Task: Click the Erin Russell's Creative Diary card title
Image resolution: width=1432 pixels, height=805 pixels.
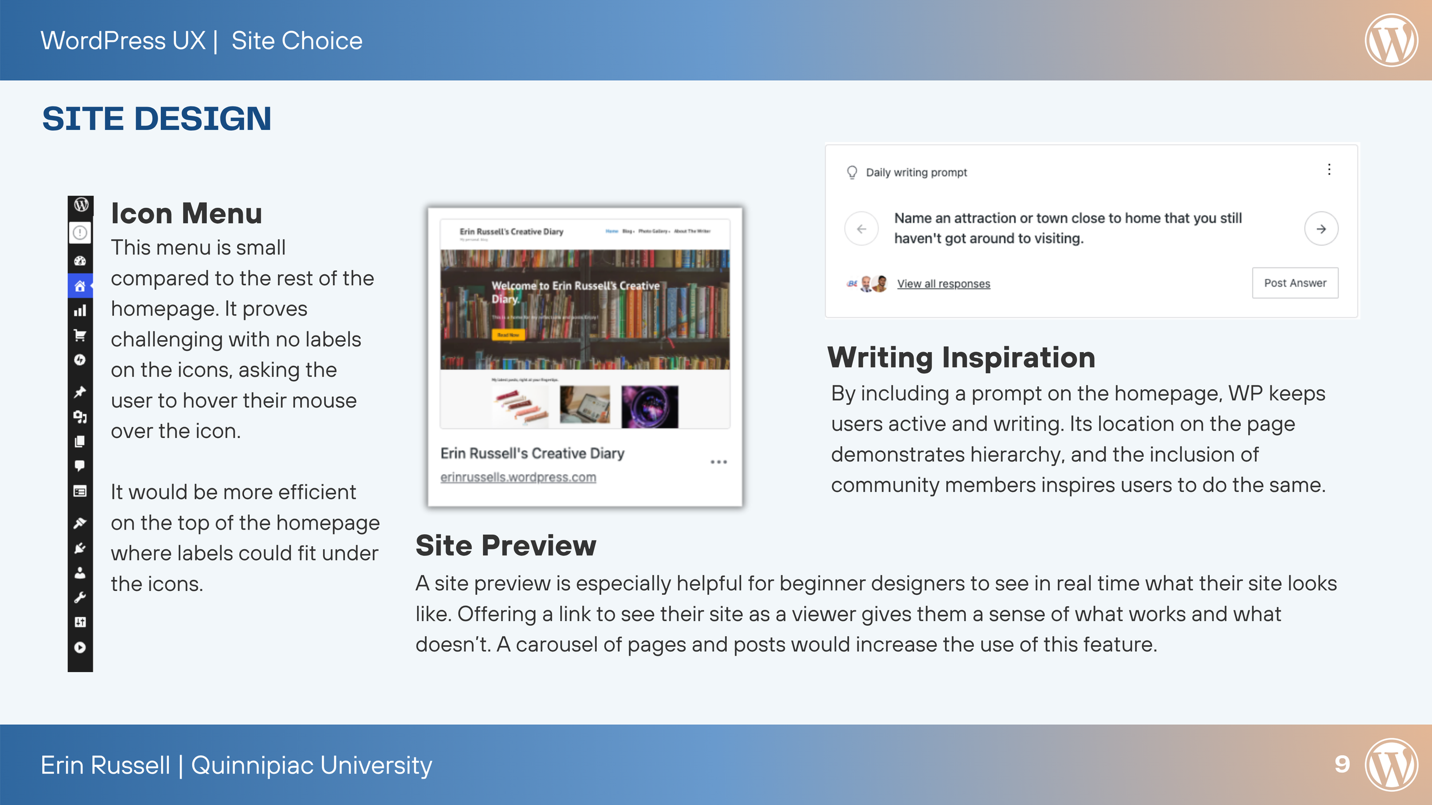Action: point(532,453)
